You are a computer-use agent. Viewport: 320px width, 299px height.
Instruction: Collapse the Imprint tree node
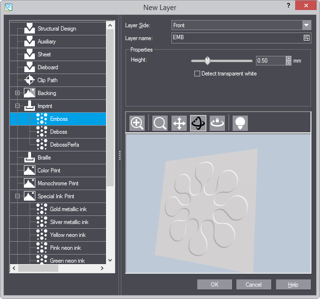pyautogui.click(x=18, y=106)
